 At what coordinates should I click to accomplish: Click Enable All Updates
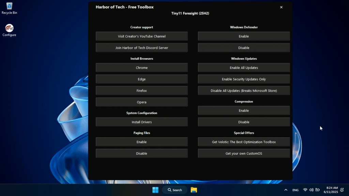(x=244, y=68)
